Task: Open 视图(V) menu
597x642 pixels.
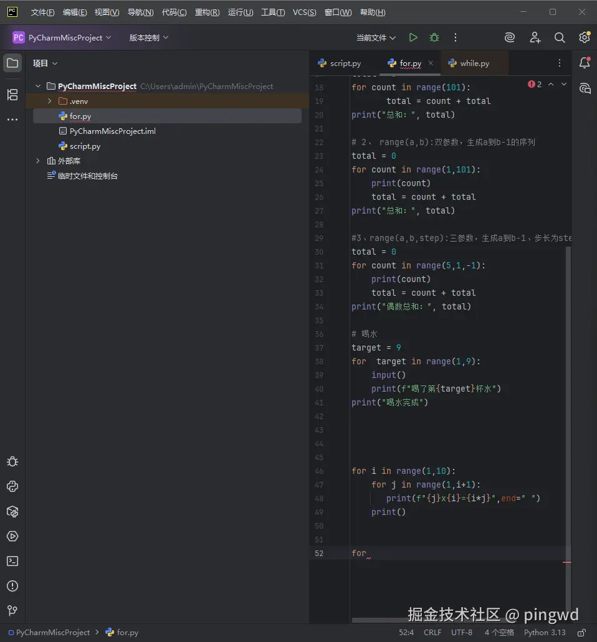Action: tap(107, 12)
